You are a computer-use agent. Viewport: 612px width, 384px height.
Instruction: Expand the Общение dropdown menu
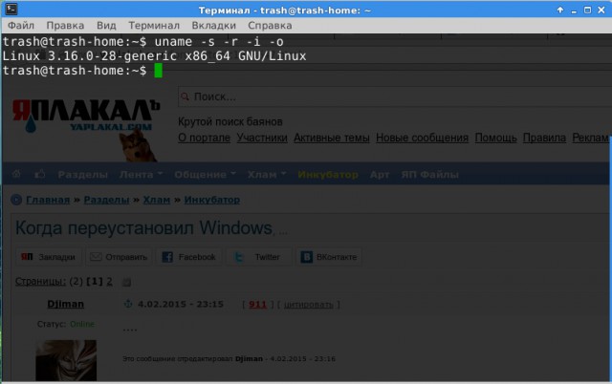click(205, 174)
